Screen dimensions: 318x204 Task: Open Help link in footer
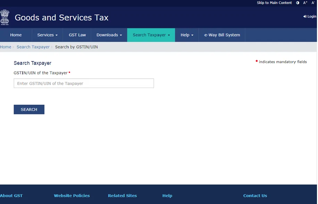[x=167, y=195]
